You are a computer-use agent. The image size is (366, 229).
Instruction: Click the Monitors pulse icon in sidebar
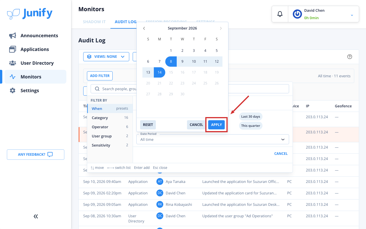pyautogui.click(x=13, y=77)
